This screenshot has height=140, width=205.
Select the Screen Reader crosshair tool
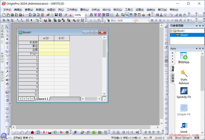(7, 39)
